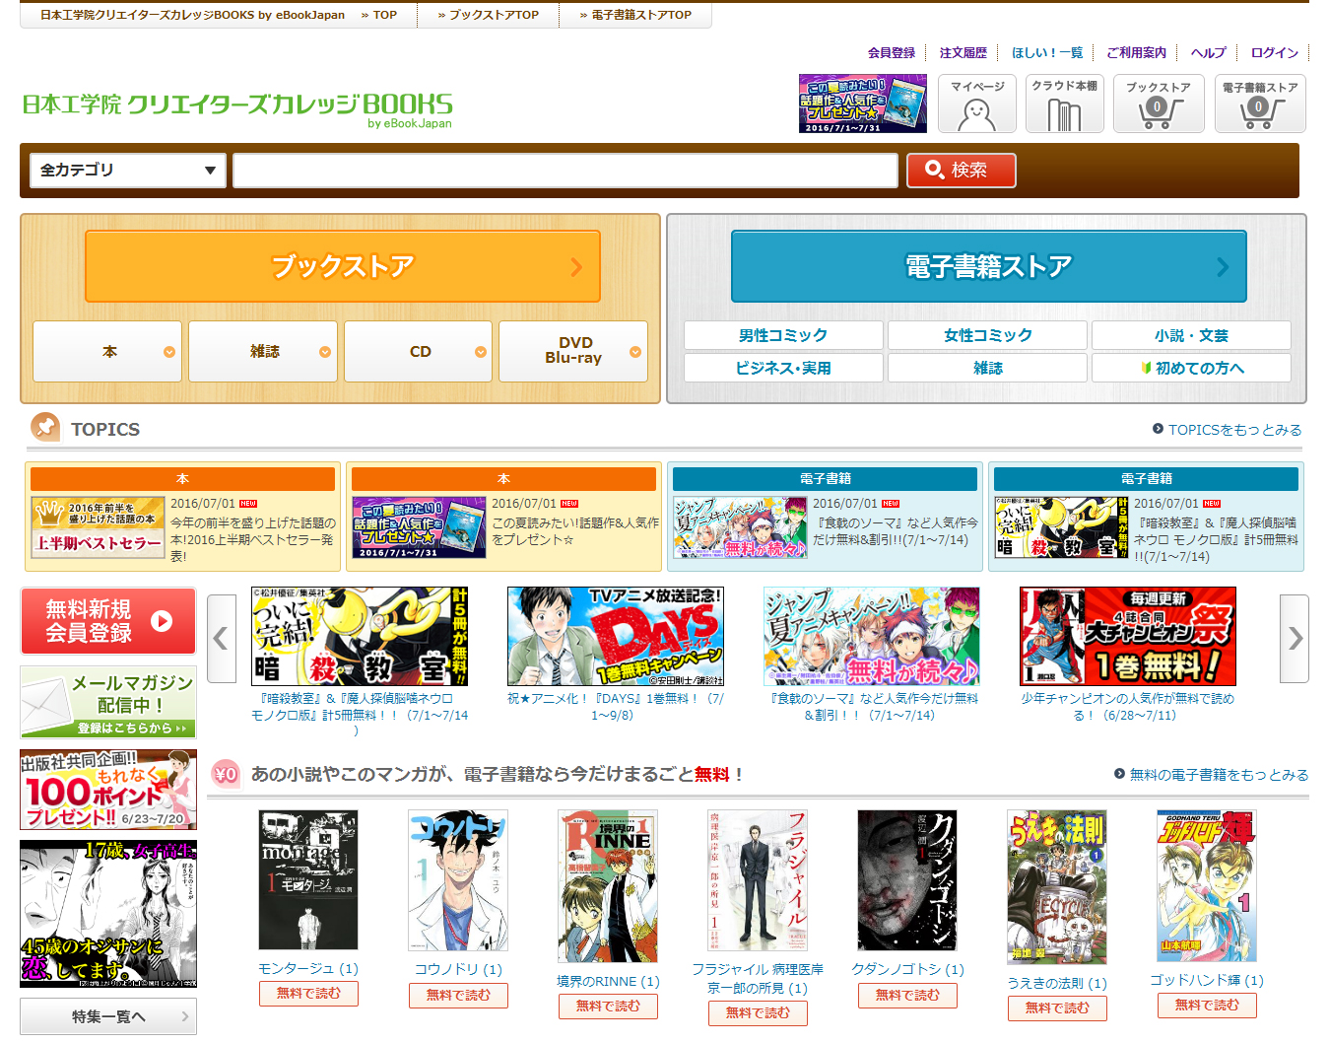The height and width of the screenshot is (1043, 1329).
Task: Open the 上半期ベストセラー topic thumbnail
Action: click(x=98, y=528)
